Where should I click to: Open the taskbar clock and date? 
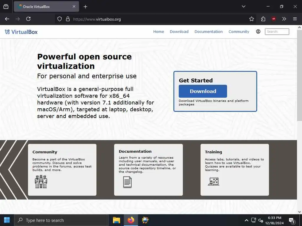(x=275, y=220)
